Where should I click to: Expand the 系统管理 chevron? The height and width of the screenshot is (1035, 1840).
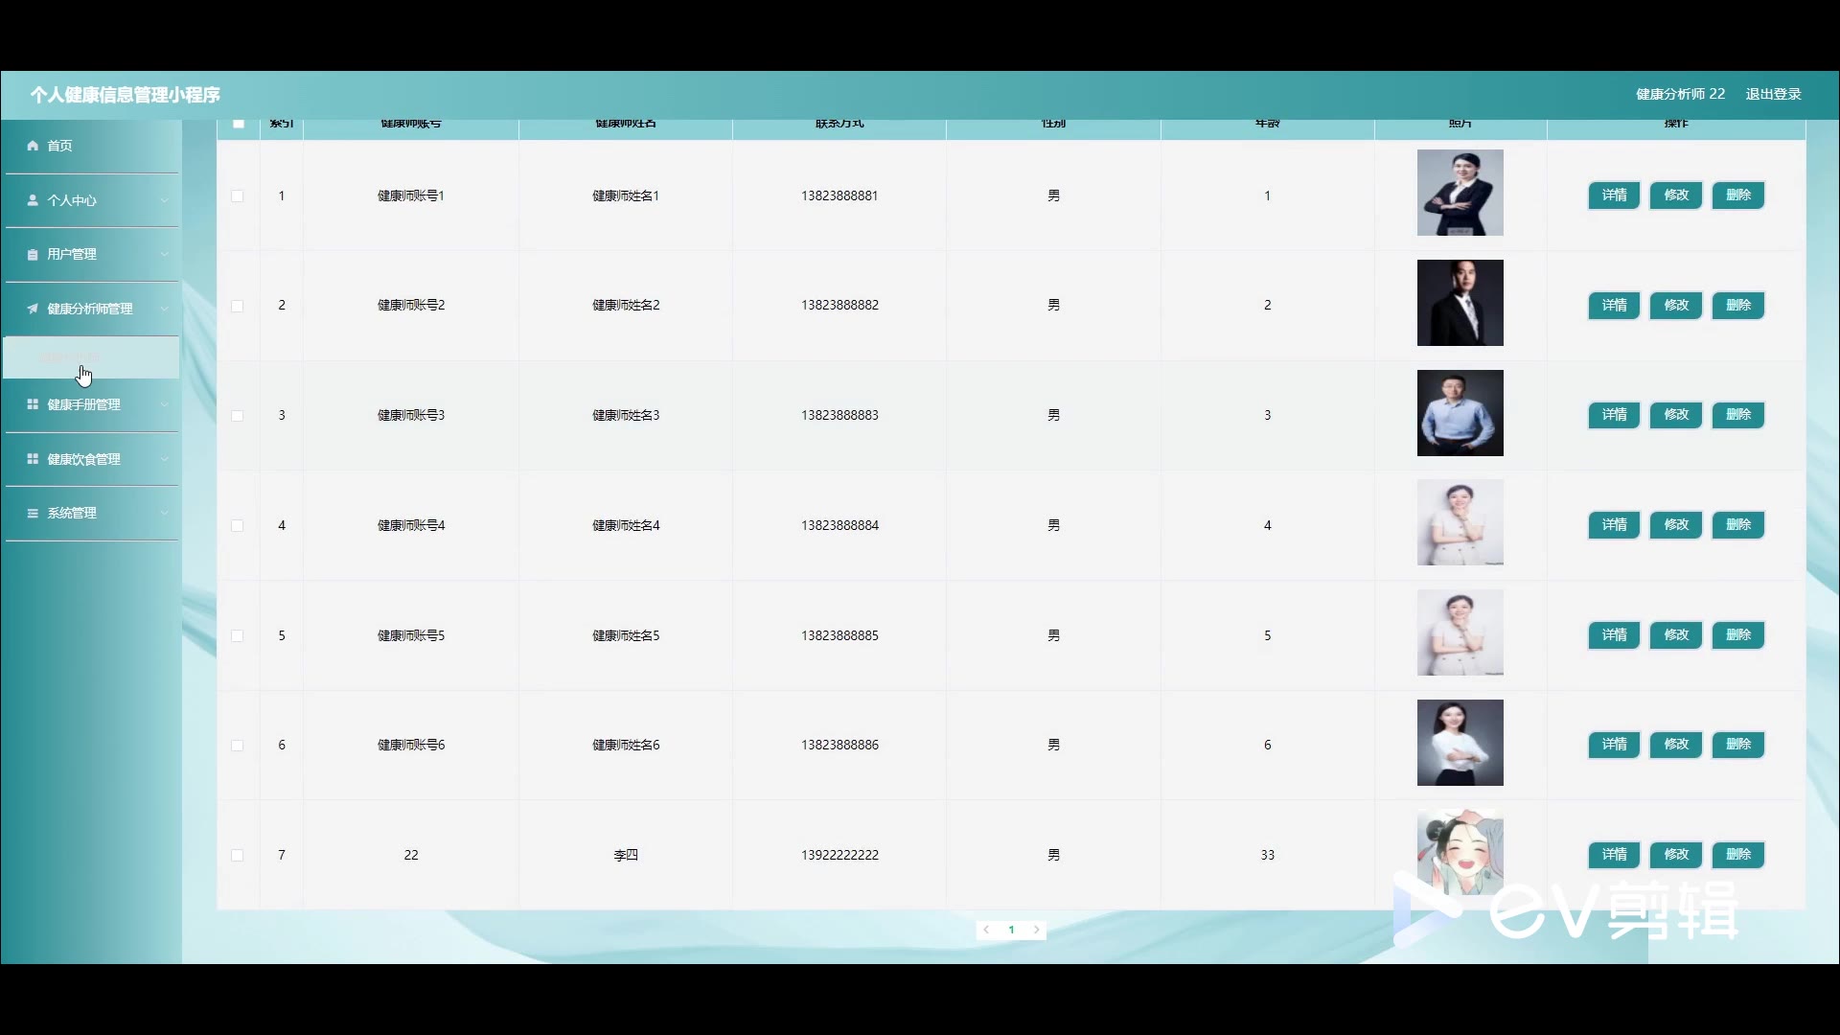tap(164, 513)
